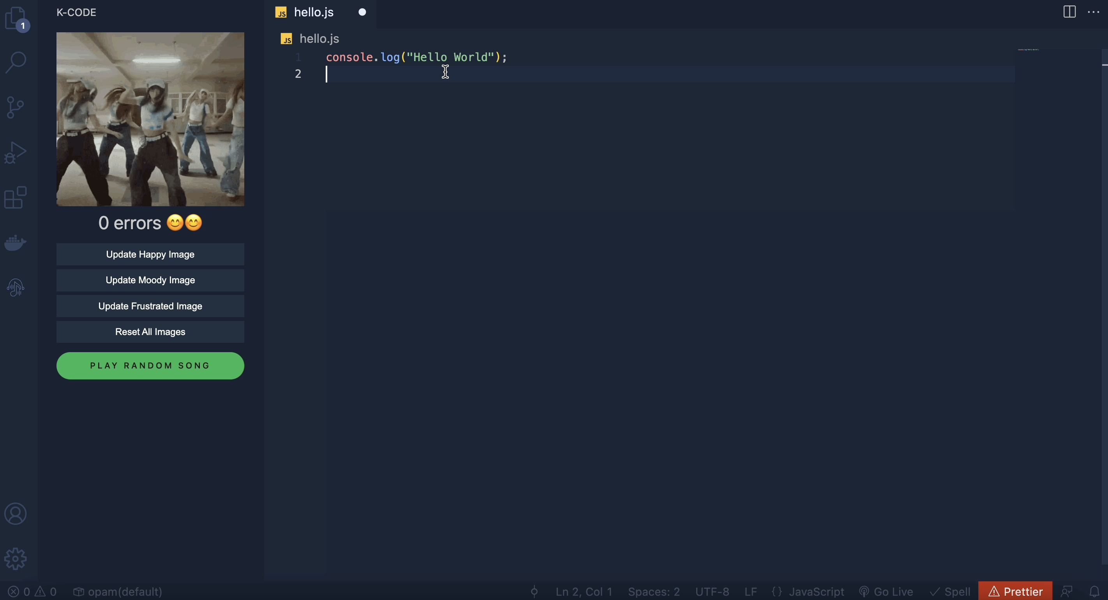The image size is (1108, 600).
Task: Click Update Frustrated Image button
Action: click(150, 306)
